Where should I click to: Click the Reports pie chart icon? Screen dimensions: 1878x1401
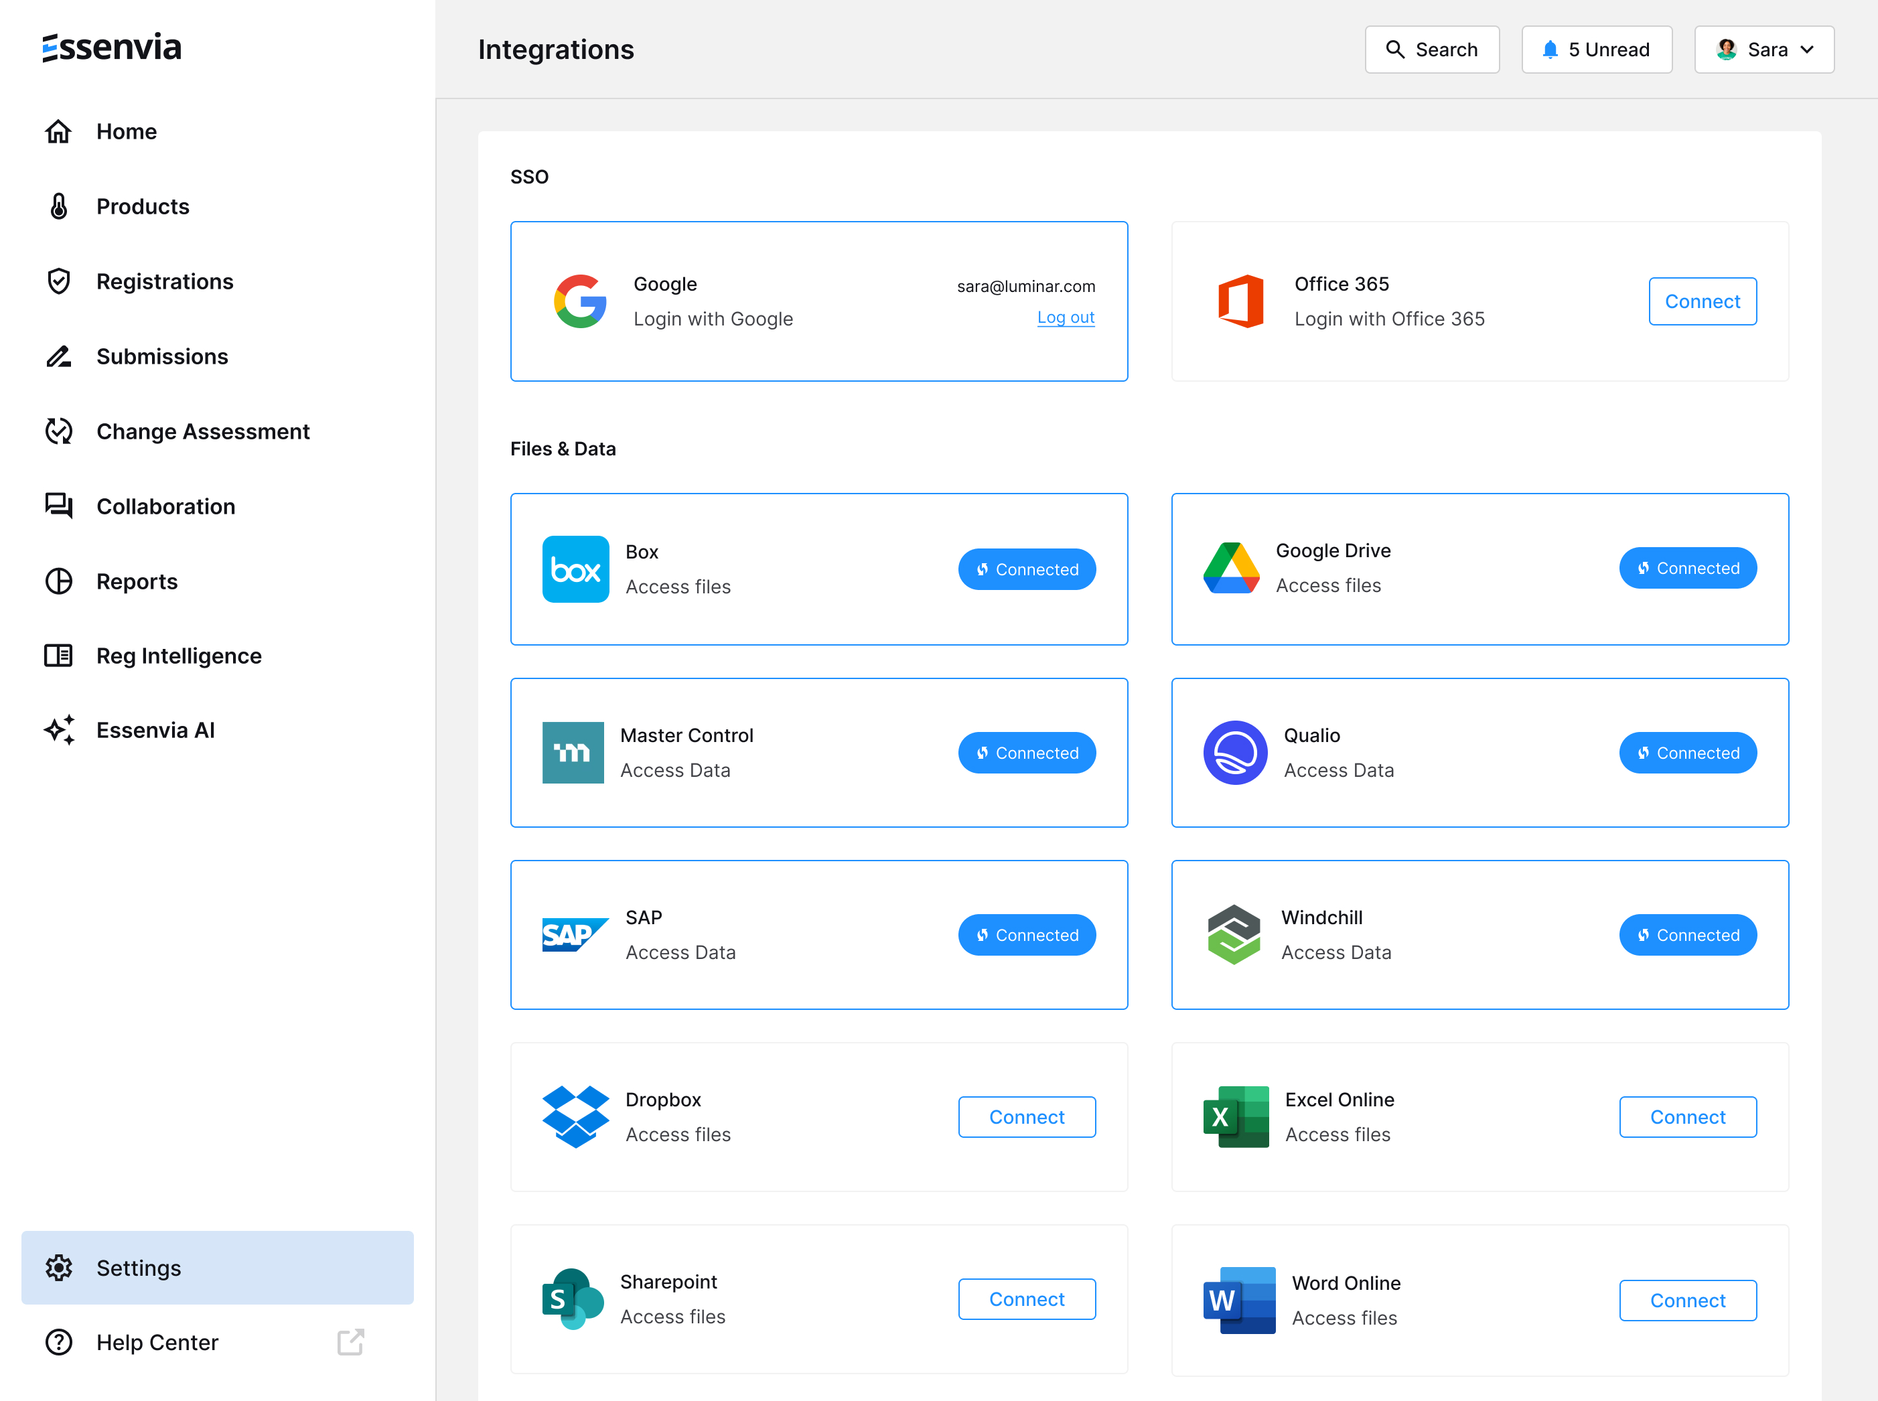58,582
